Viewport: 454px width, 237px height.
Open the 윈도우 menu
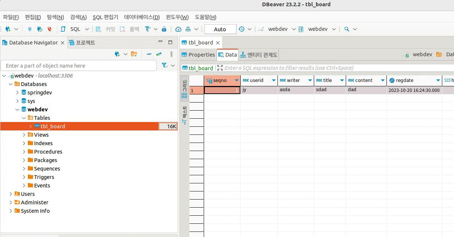click(177, 17)
